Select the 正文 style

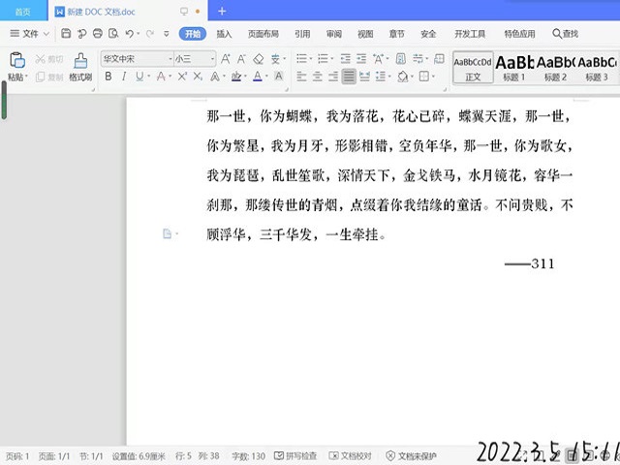click(473, 68)
